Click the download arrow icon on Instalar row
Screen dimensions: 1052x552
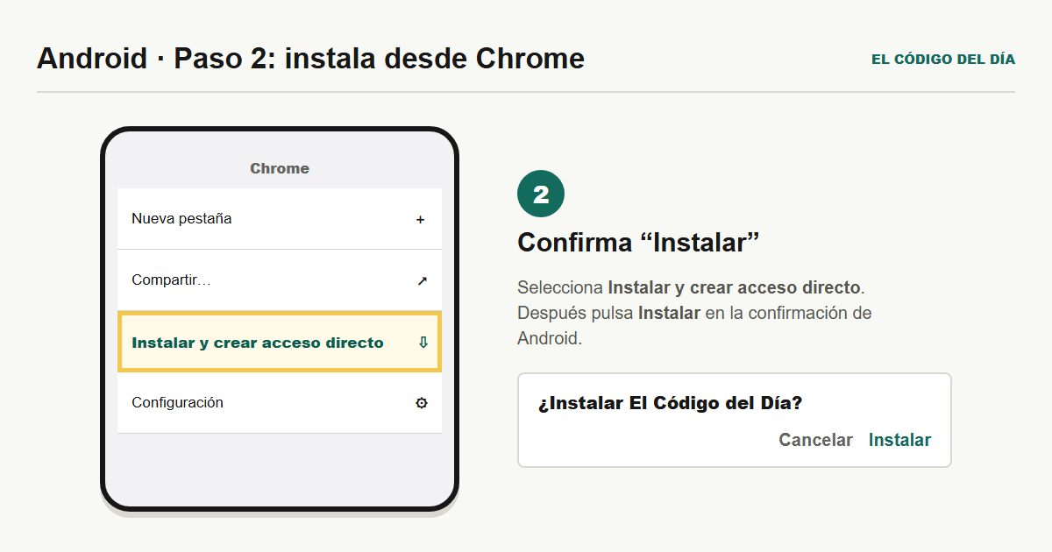(x=423, y=343)
